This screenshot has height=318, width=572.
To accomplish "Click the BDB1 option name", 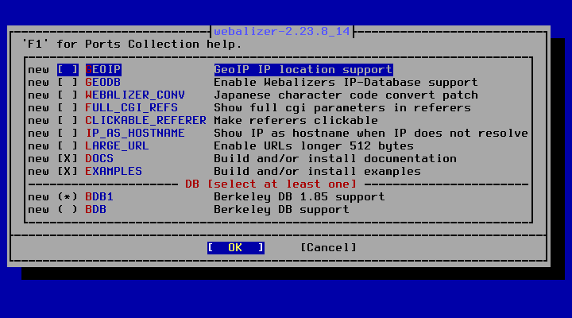I will point(99,197).
